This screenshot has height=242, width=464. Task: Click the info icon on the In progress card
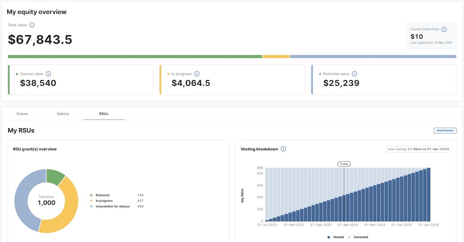[197, 74]
